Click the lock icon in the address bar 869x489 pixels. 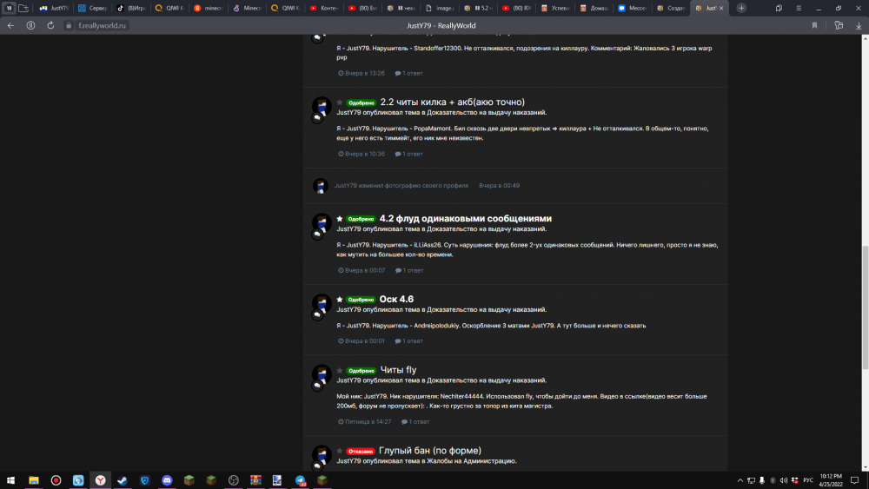[69, 25]
